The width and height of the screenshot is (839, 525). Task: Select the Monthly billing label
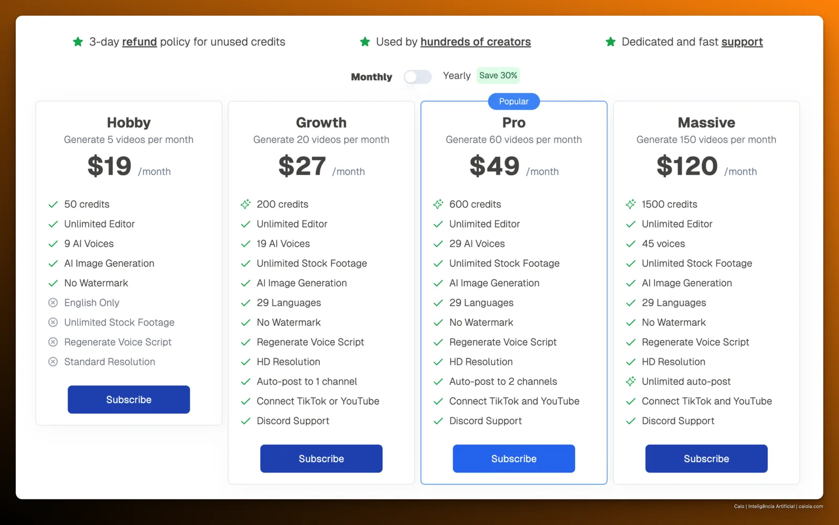[371, 77]
